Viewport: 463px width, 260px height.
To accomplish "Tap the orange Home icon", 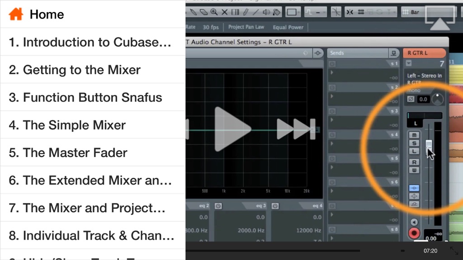I will coord(16,14).
